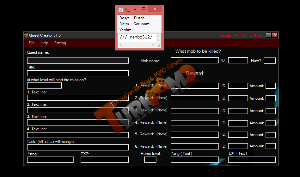Click the Yang ( Text ) input field
This screenshot has height=177, width=300.
(195, 160)
